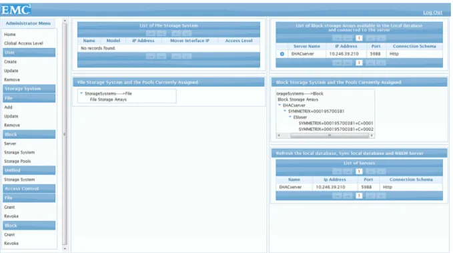Click previous-page icon in upper Block Arrays paginator
The width and height of the screenshot is (453, 253).
(x=348, y=38)
